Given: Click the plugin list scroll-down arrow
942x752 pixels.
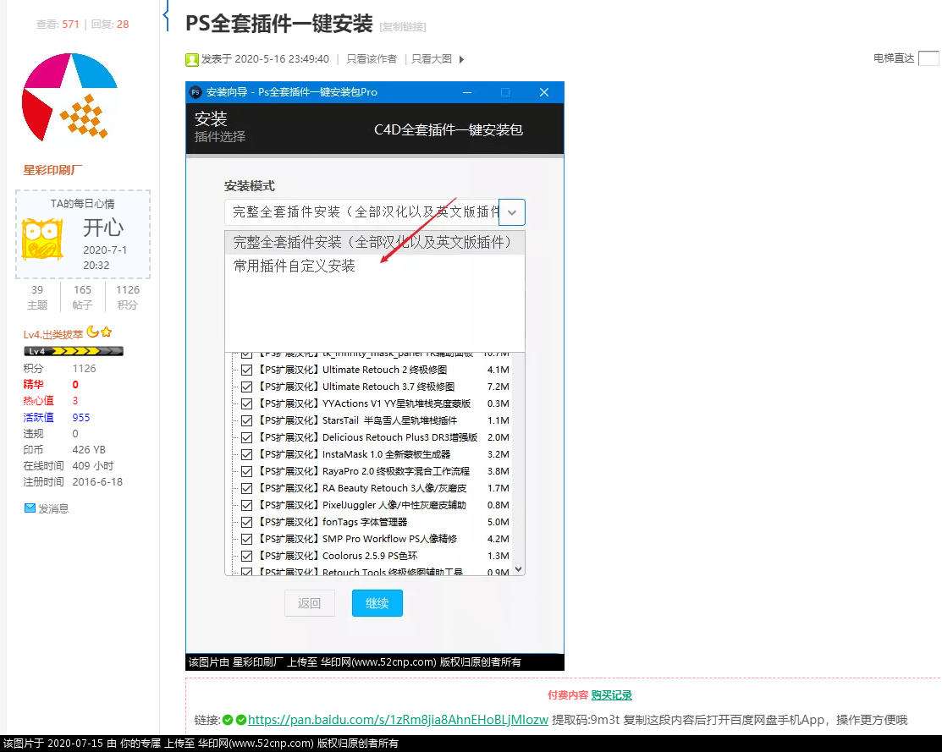Looking at the screenshot, I should pyautogui.click(x=519, y=568).
